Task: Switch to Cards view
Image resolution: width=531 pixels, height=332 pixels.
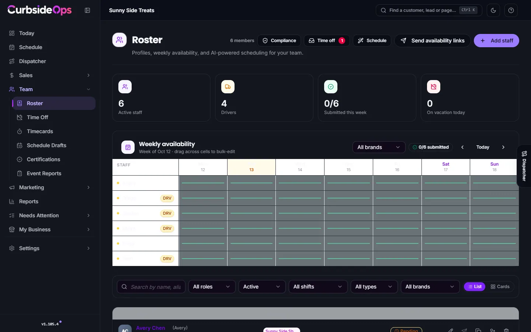Action: pos(500,287)
